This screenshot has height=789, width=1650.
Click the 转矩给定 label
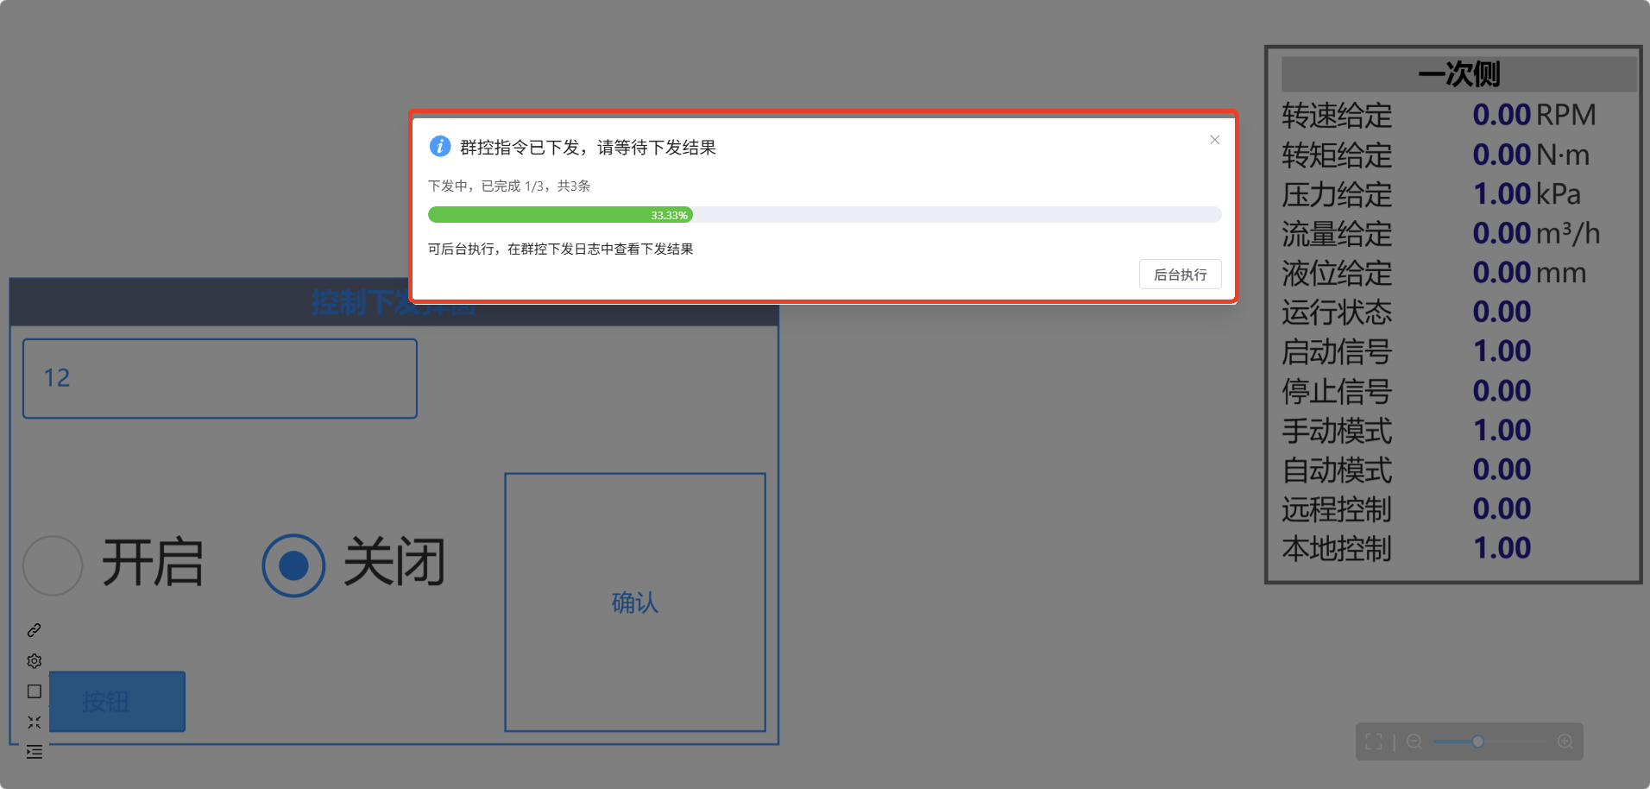tap(1337, 155)
